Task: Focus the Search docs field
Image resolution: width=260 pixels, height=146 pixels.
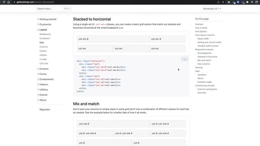Action: [54, 9]
